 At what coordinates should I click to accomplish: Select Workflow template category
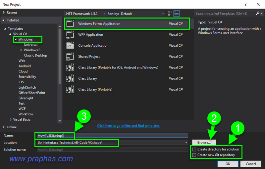click(x=26, y=114)
